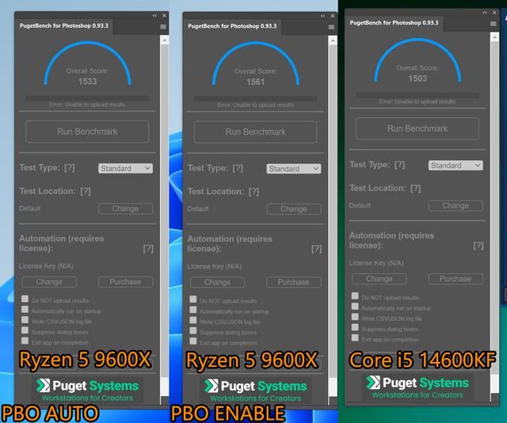Viewport: 507px width, 423px height.
Task: Click the Puget Systems logo in right panel
Action: [417, 387]
